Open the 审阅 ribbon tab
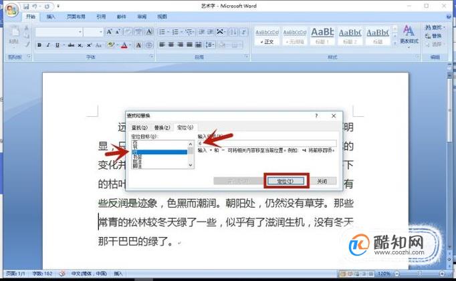Image resolution: width=456 pixels, height=281 pixels. [x=142, y=17]
